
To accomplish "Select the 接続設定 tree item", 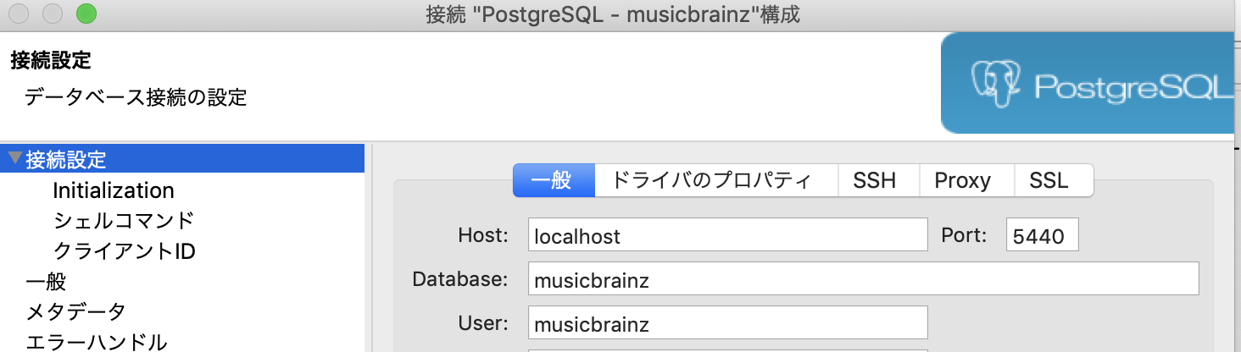I will pos(182,158).
